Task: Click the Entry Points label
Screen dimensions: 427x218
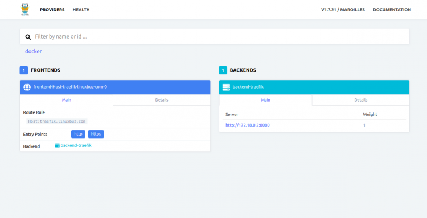Action: 35,135
